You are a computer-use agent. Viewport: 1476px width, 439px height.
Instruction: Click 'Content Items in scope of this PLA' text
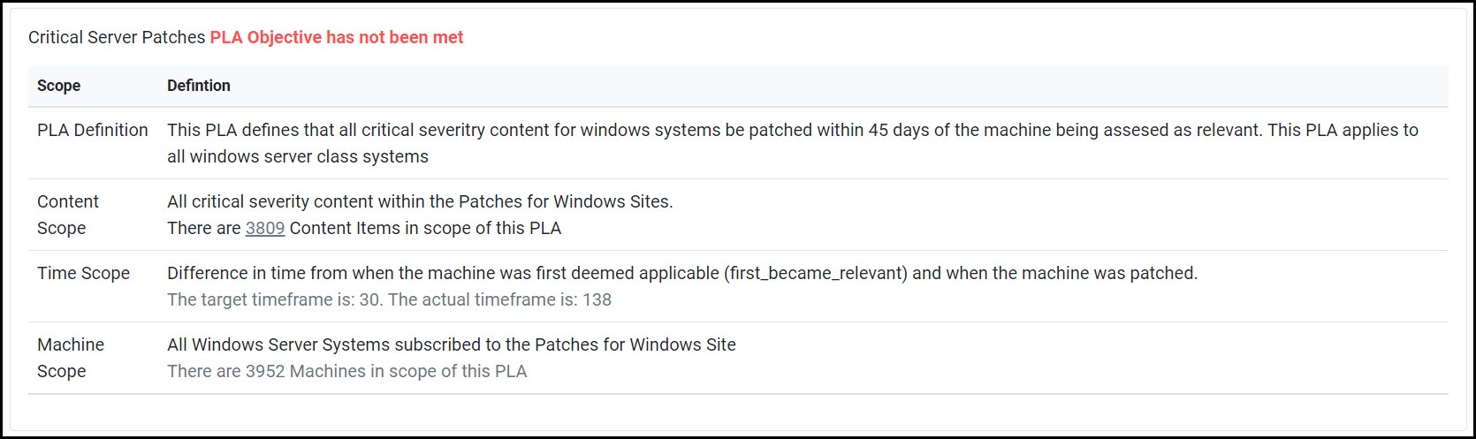coord(425,228)
